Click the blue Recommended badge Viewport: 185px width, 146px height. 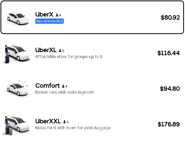coord(50,21)
